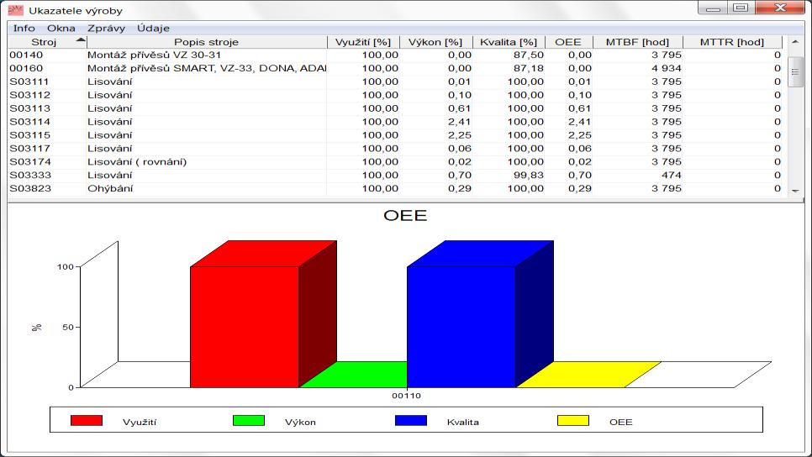Select machine row S03117

point(396,149)
